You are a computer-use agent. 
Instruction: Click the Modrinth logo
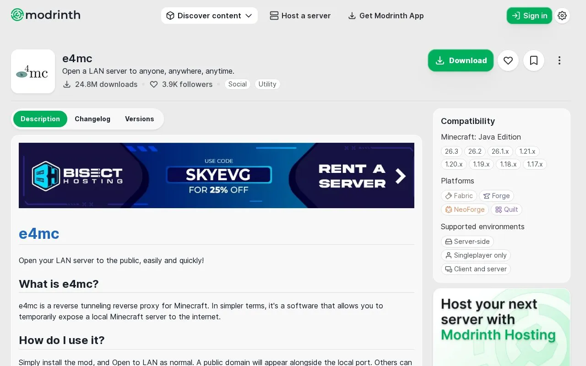click(45, 15)
